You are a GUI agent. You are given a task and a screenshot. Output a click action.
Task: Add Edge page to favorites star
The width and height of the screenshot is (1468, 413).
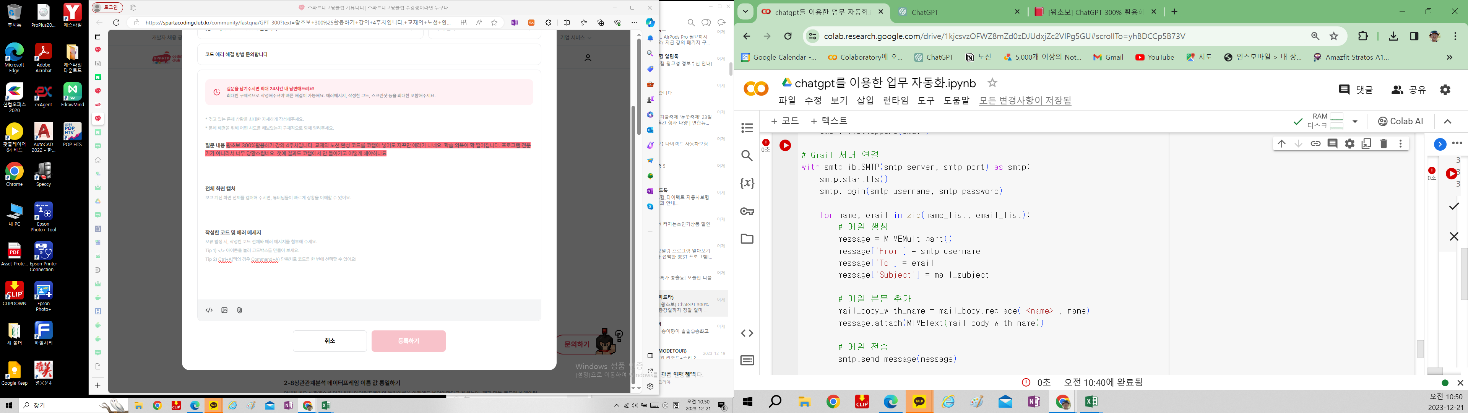494,22
